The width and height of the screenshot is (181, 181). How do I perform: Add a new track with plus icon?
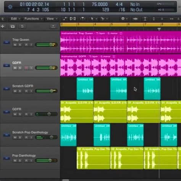[3, 26]
